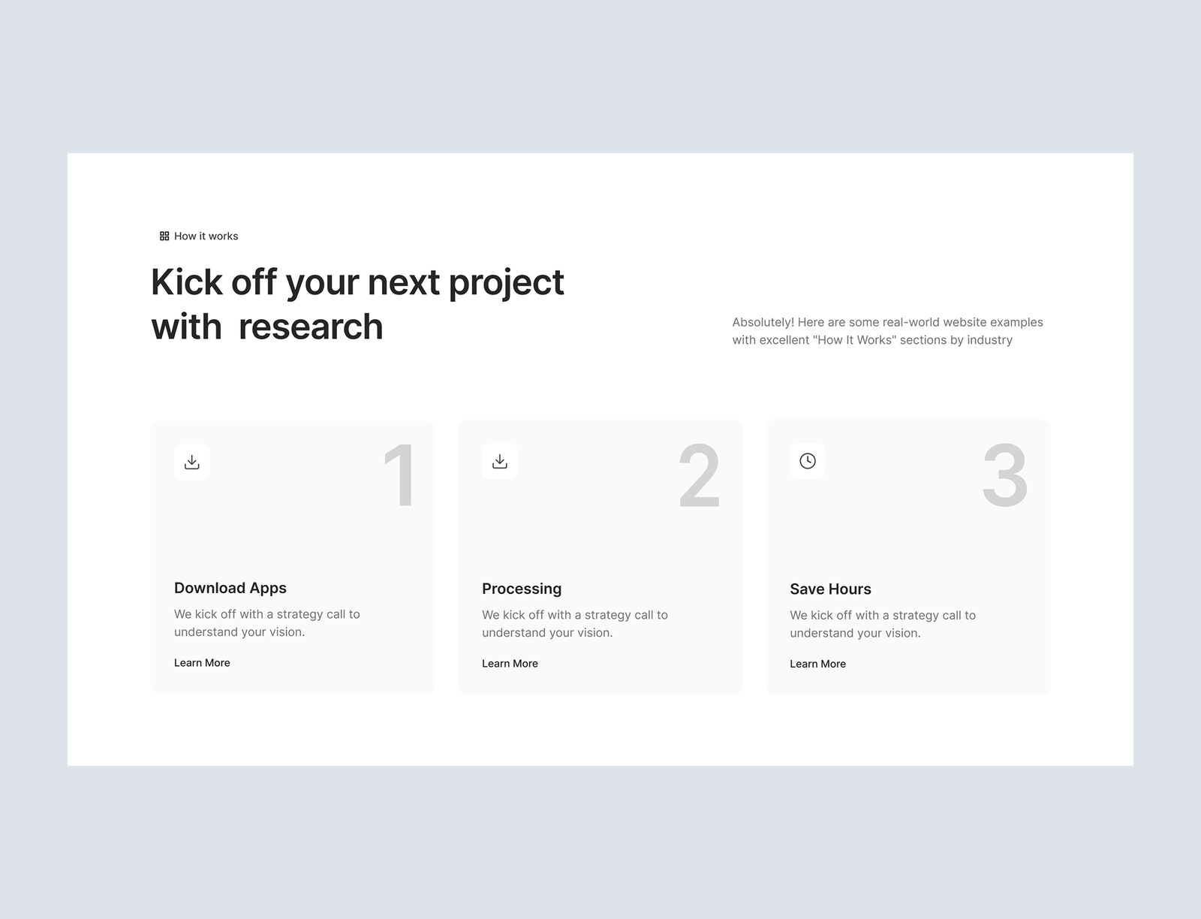This screenshot has height=919, width=1201.
Task: Select the Save Hours card title
Action: pyautogui.click(x=830, y=589)
